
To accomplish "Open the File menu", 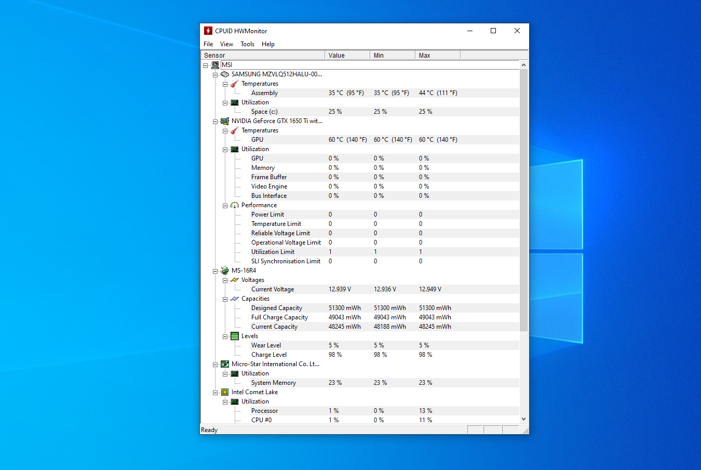I will tap(208, 44).
